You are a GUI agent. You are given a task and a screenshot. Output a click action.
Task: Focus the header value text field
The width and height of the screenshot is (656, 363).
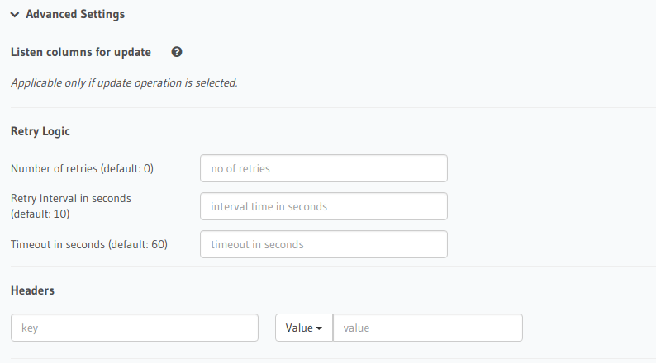(x=427, y=328)
